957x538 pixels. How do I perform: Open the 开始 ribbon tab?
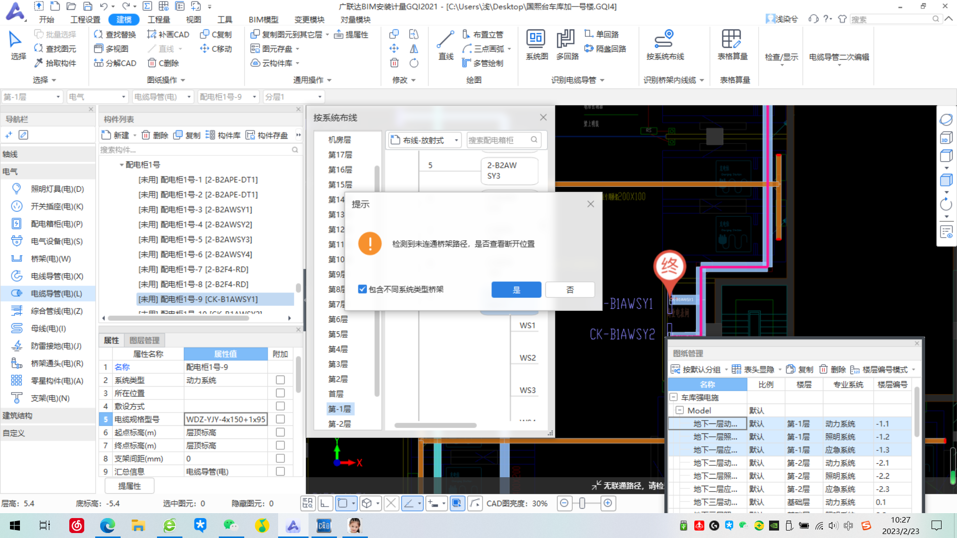tap(47, 19)
